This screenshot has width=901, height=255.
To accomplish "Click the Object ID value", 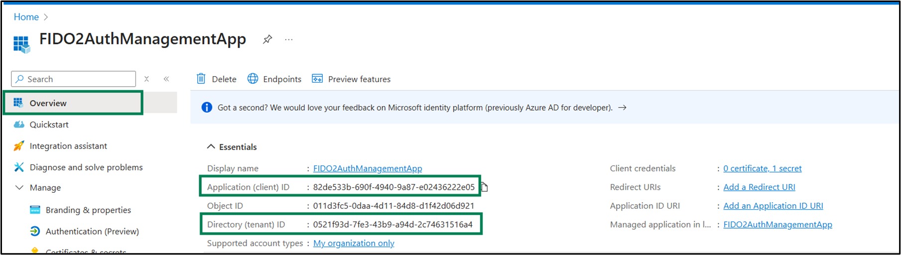I will coord(393,206).
